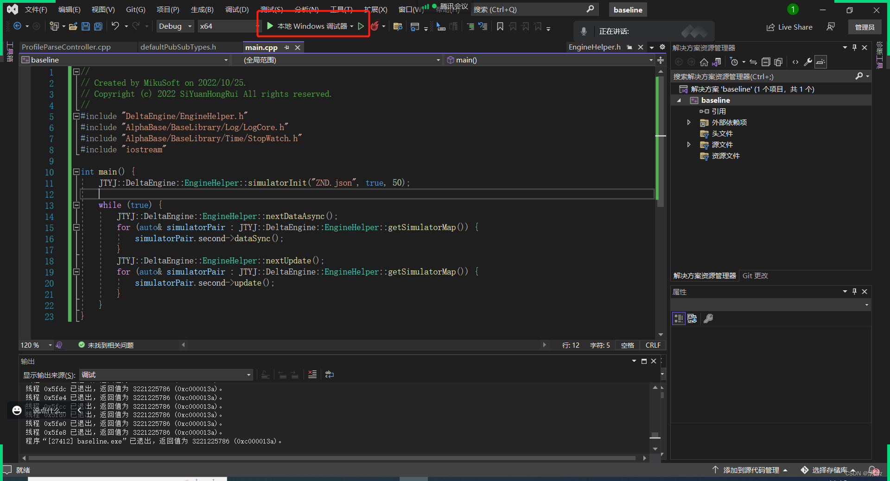Go home in Solution Explorer
This screenshot has width=890, height=481.
[704, 62]
